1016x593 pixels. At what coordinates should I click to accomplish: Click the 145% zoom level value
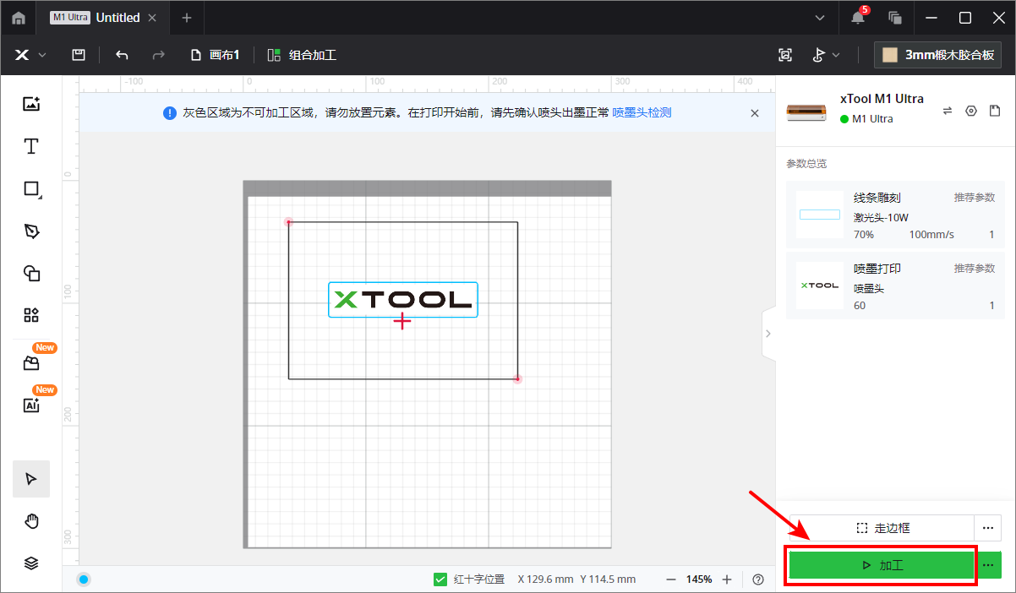click(x=699, y=579)
